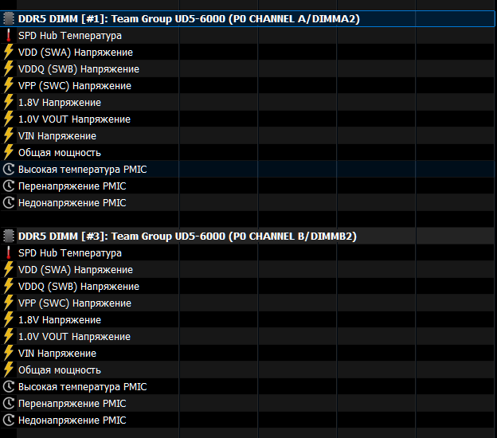The height and width of the screenshot is (438, 497).
Task: Click the memory chip icon for DIMM #1
Action: point(9,18)
